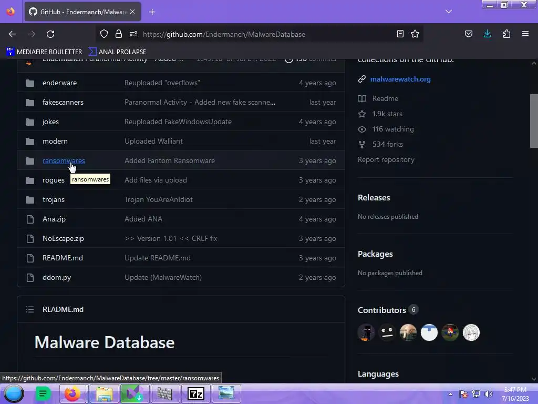
Task: Bookmark this page with the star
Action: point(415,34)
